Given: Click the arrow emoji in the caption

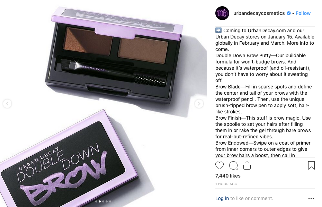Looking at the screenshot, I should pyautogui.click(x=218, y=31).
